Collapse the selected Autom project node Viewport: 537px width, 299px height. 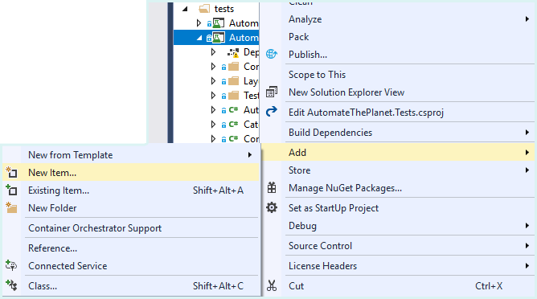coord(199,38)
